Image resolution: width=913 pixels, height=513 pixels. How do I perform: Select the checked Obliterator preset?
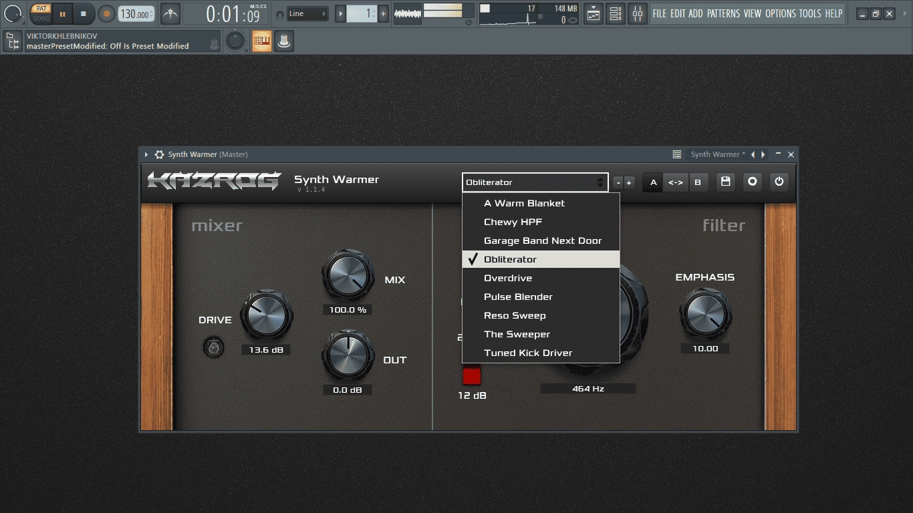[541, 259]
